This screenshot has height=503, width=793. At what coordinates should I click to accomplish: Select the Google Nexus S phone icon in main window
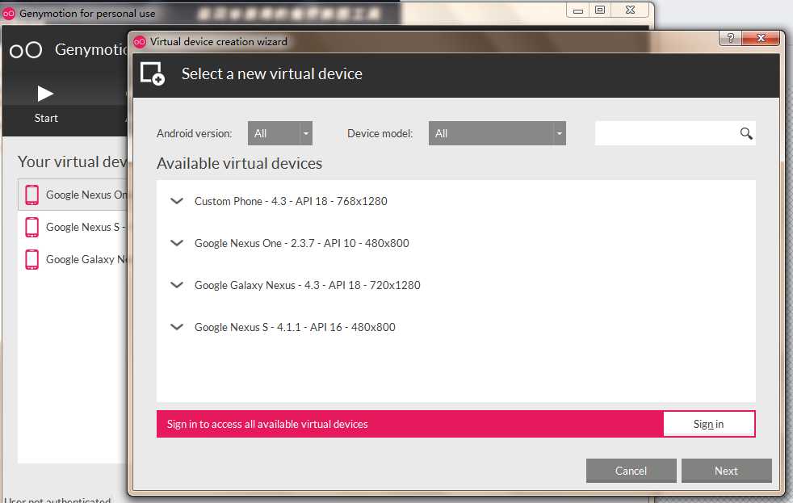31,227
